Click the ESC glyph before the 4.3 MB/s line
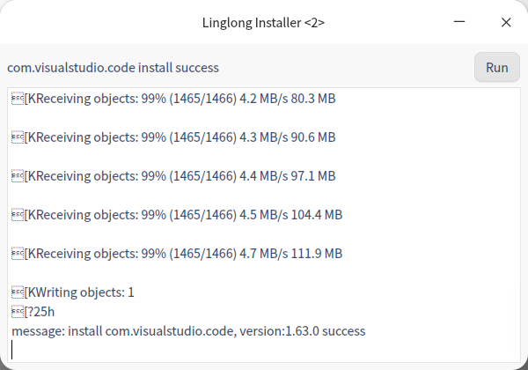 coord(16,137)
